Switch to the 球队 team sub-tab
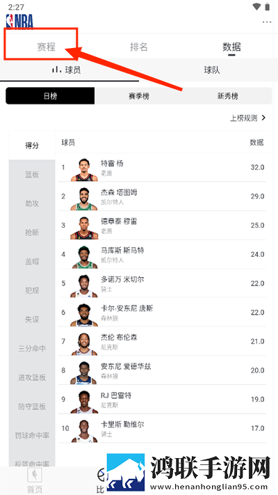 (x=212, y=70)
